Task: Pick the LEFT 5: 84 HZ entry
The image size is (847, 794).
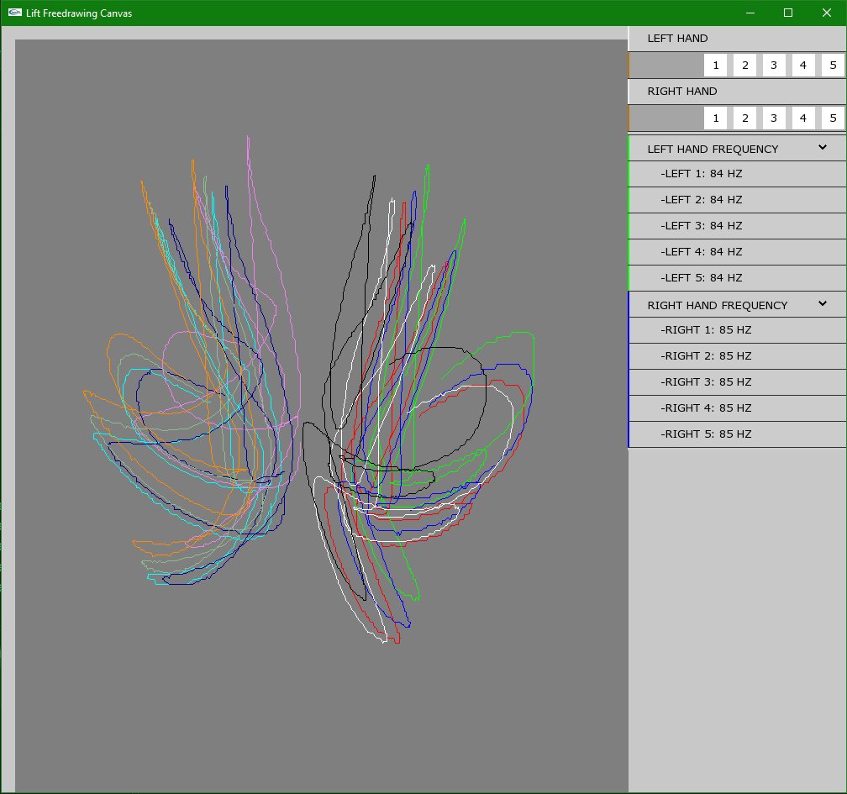Action: 702,278
